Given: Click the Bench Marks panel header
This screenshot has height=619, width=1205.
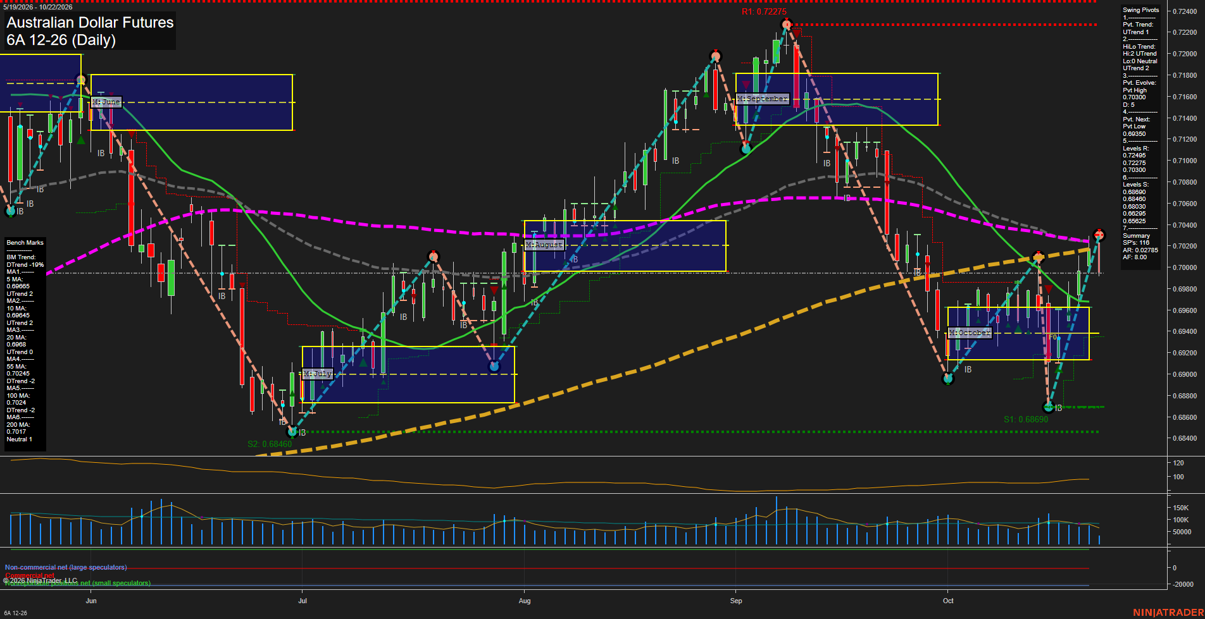Looking at the screenshot, I should [x=25, y=243].
